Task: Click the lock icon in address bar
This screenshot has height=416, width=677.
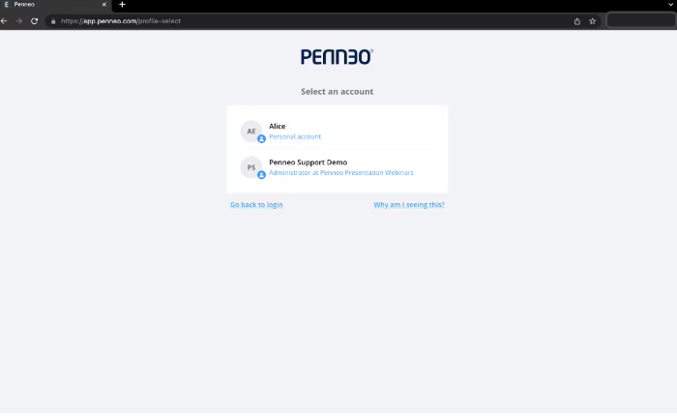Action: [53, 21]
